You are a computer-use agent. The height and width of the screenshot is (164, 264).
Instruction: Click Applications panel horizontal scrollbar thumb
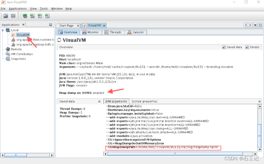coord(15,155)
